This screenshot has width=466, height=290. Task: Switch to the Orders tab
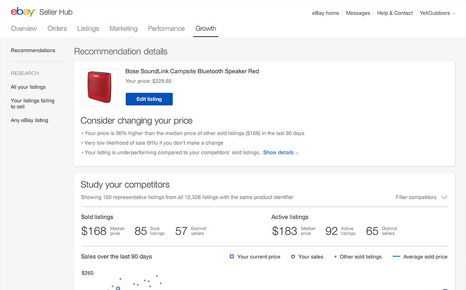57,29
